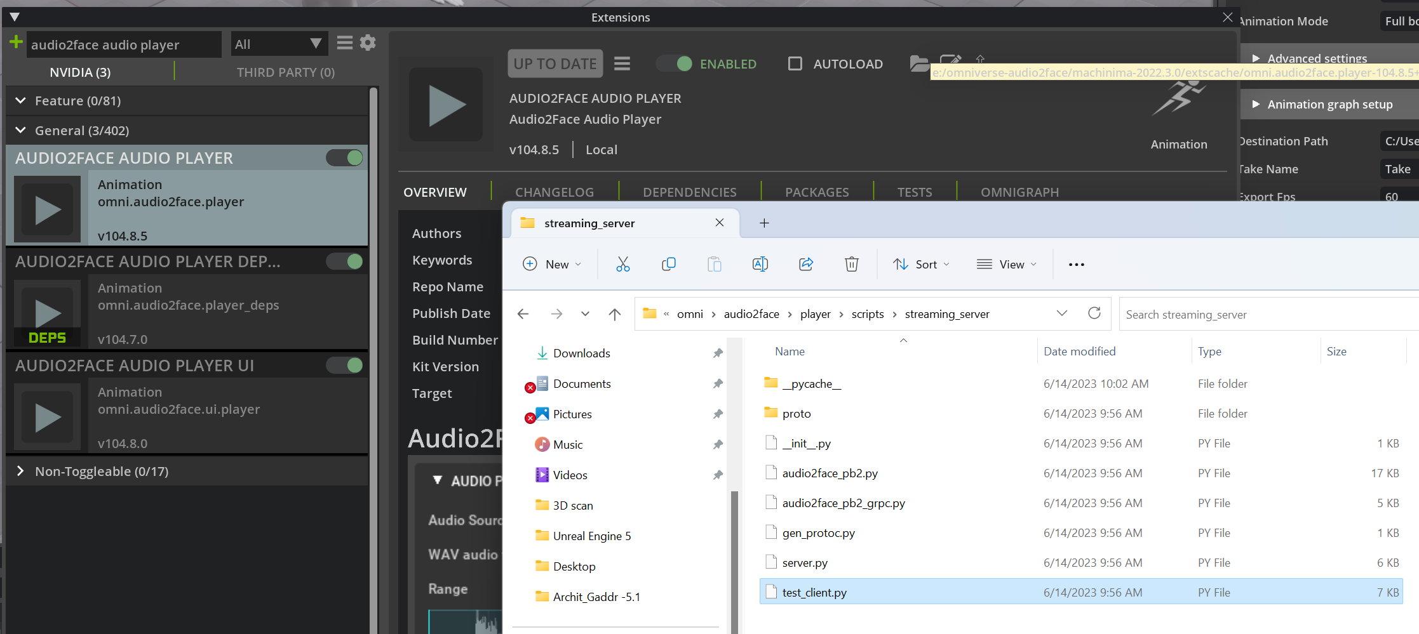The image size is (1419, 634).
Task: Refresh the streaming_server folder view
Action: pyautogui.click(x=1094, y=314)
